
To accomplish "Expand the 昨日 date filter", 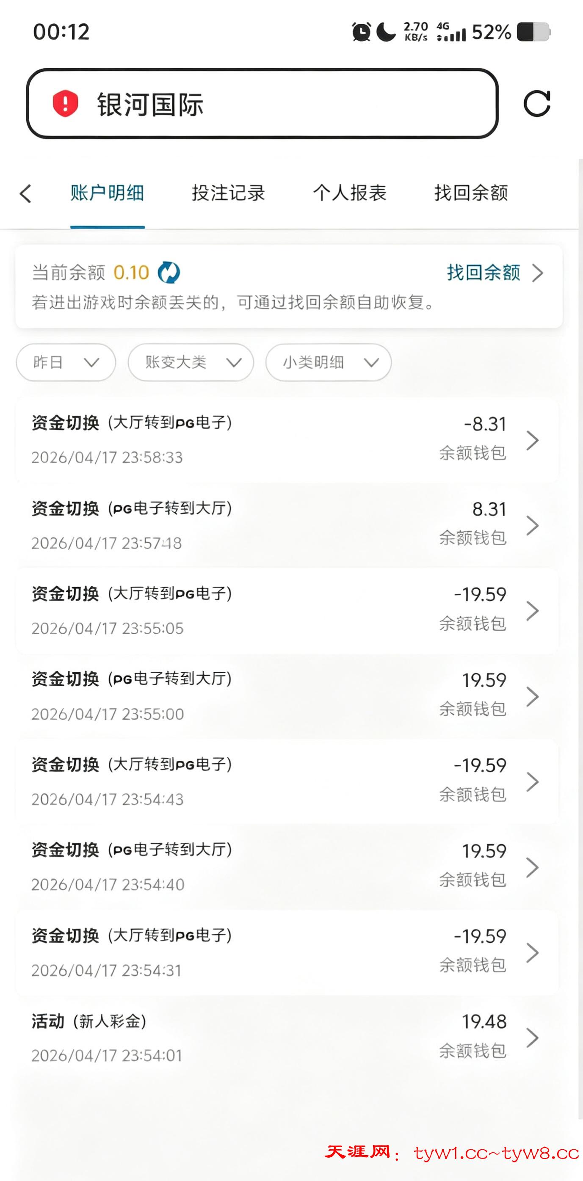I will tap(66, 362).
